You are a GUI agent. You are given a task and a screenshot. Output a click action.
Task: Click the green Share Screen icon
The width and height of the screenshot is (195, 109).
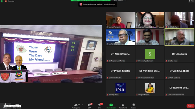111,105
